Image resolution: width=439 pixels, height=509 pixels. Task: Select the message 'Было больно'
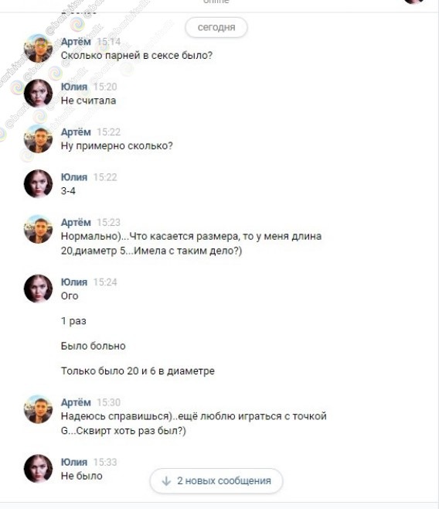(x=93, y=346)
